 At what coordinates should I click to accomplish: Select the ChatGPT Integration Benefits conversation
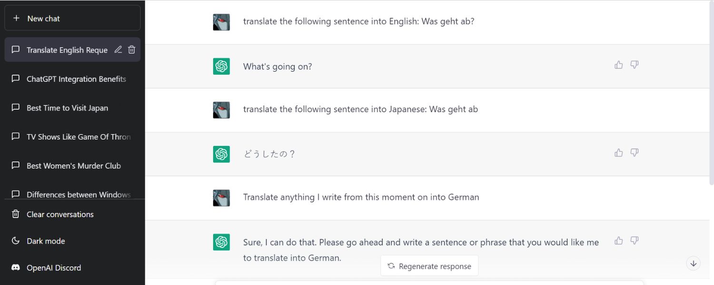[x=76, y=79]
